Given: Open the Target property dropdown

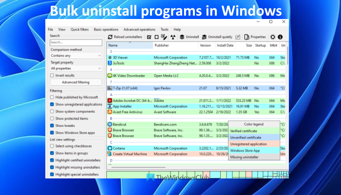Looking at the screenshot, I should 76,68.
